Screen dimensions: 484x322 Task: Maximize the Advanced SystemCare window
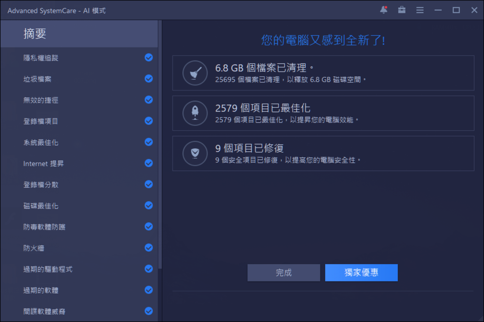(x=456, y=10)
